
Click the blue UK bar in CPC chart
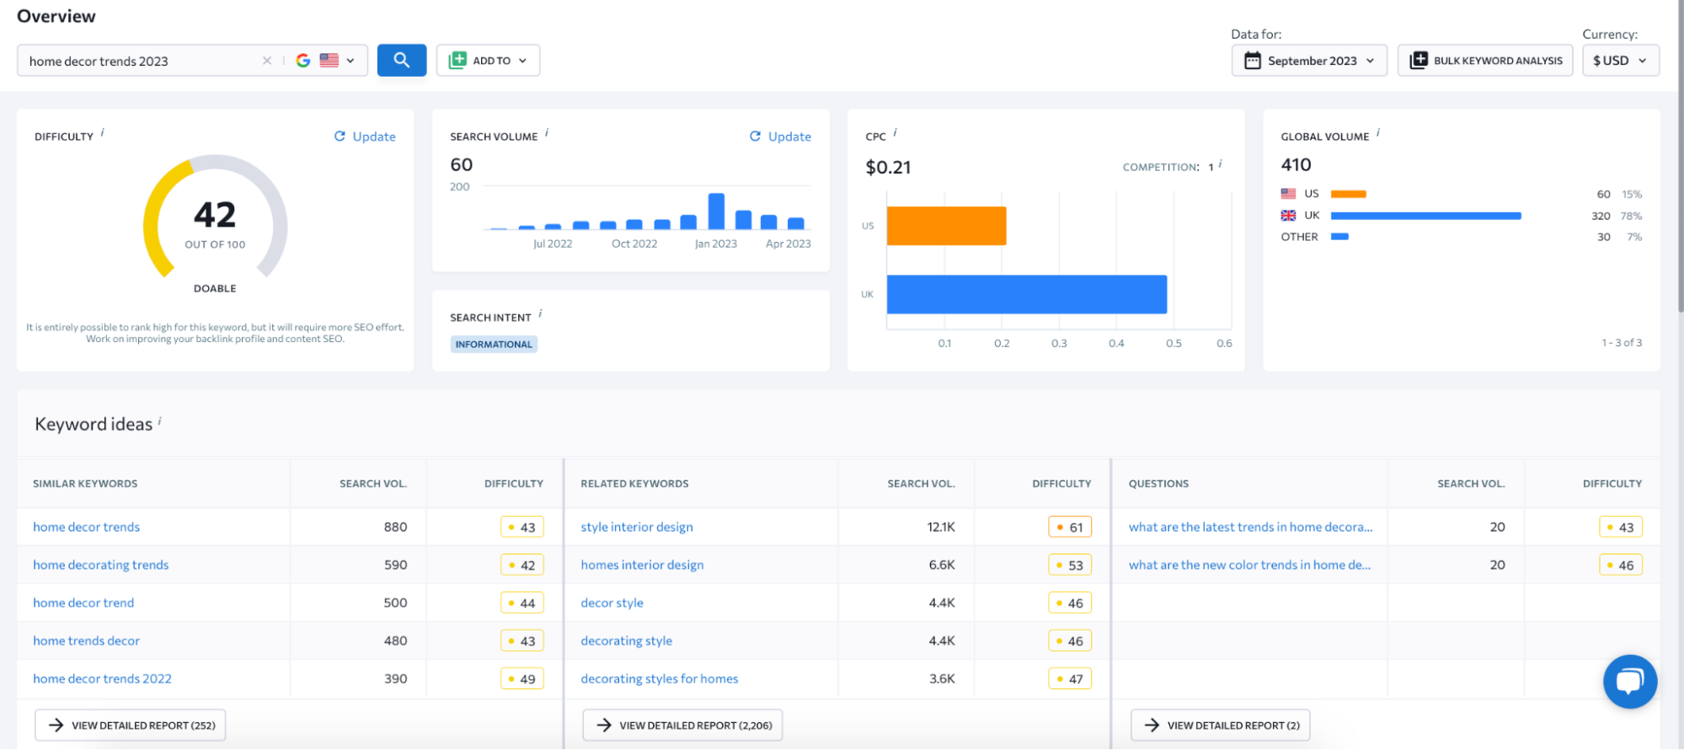(1026, 294)
